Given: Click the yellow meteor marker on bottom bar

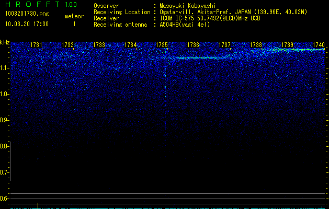Looking at the screenshot, I should (38, 206).
